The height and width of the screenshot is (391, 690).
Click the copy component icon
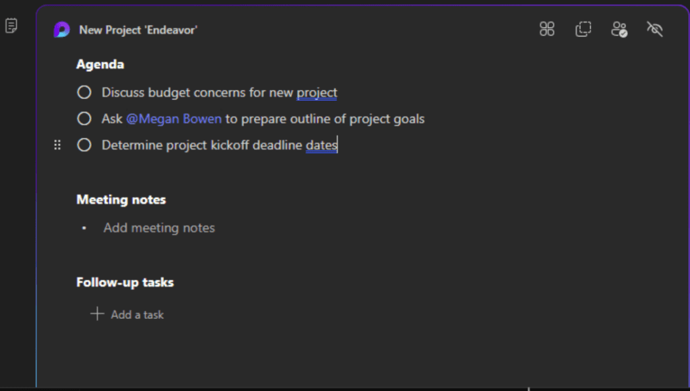tap(583, 29)
